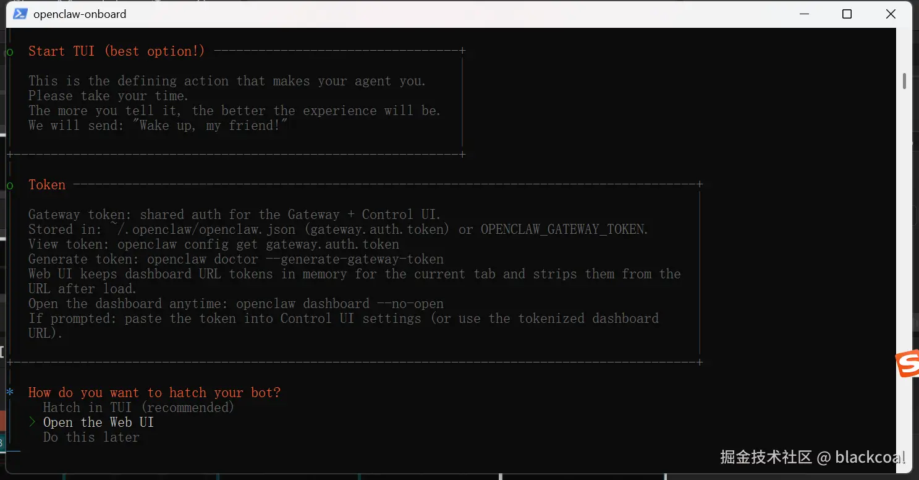Select the Hatch in TUI (recommended) option
This screenshot has height=480, width=919.
pyautogui.click(x=138, y=407)
